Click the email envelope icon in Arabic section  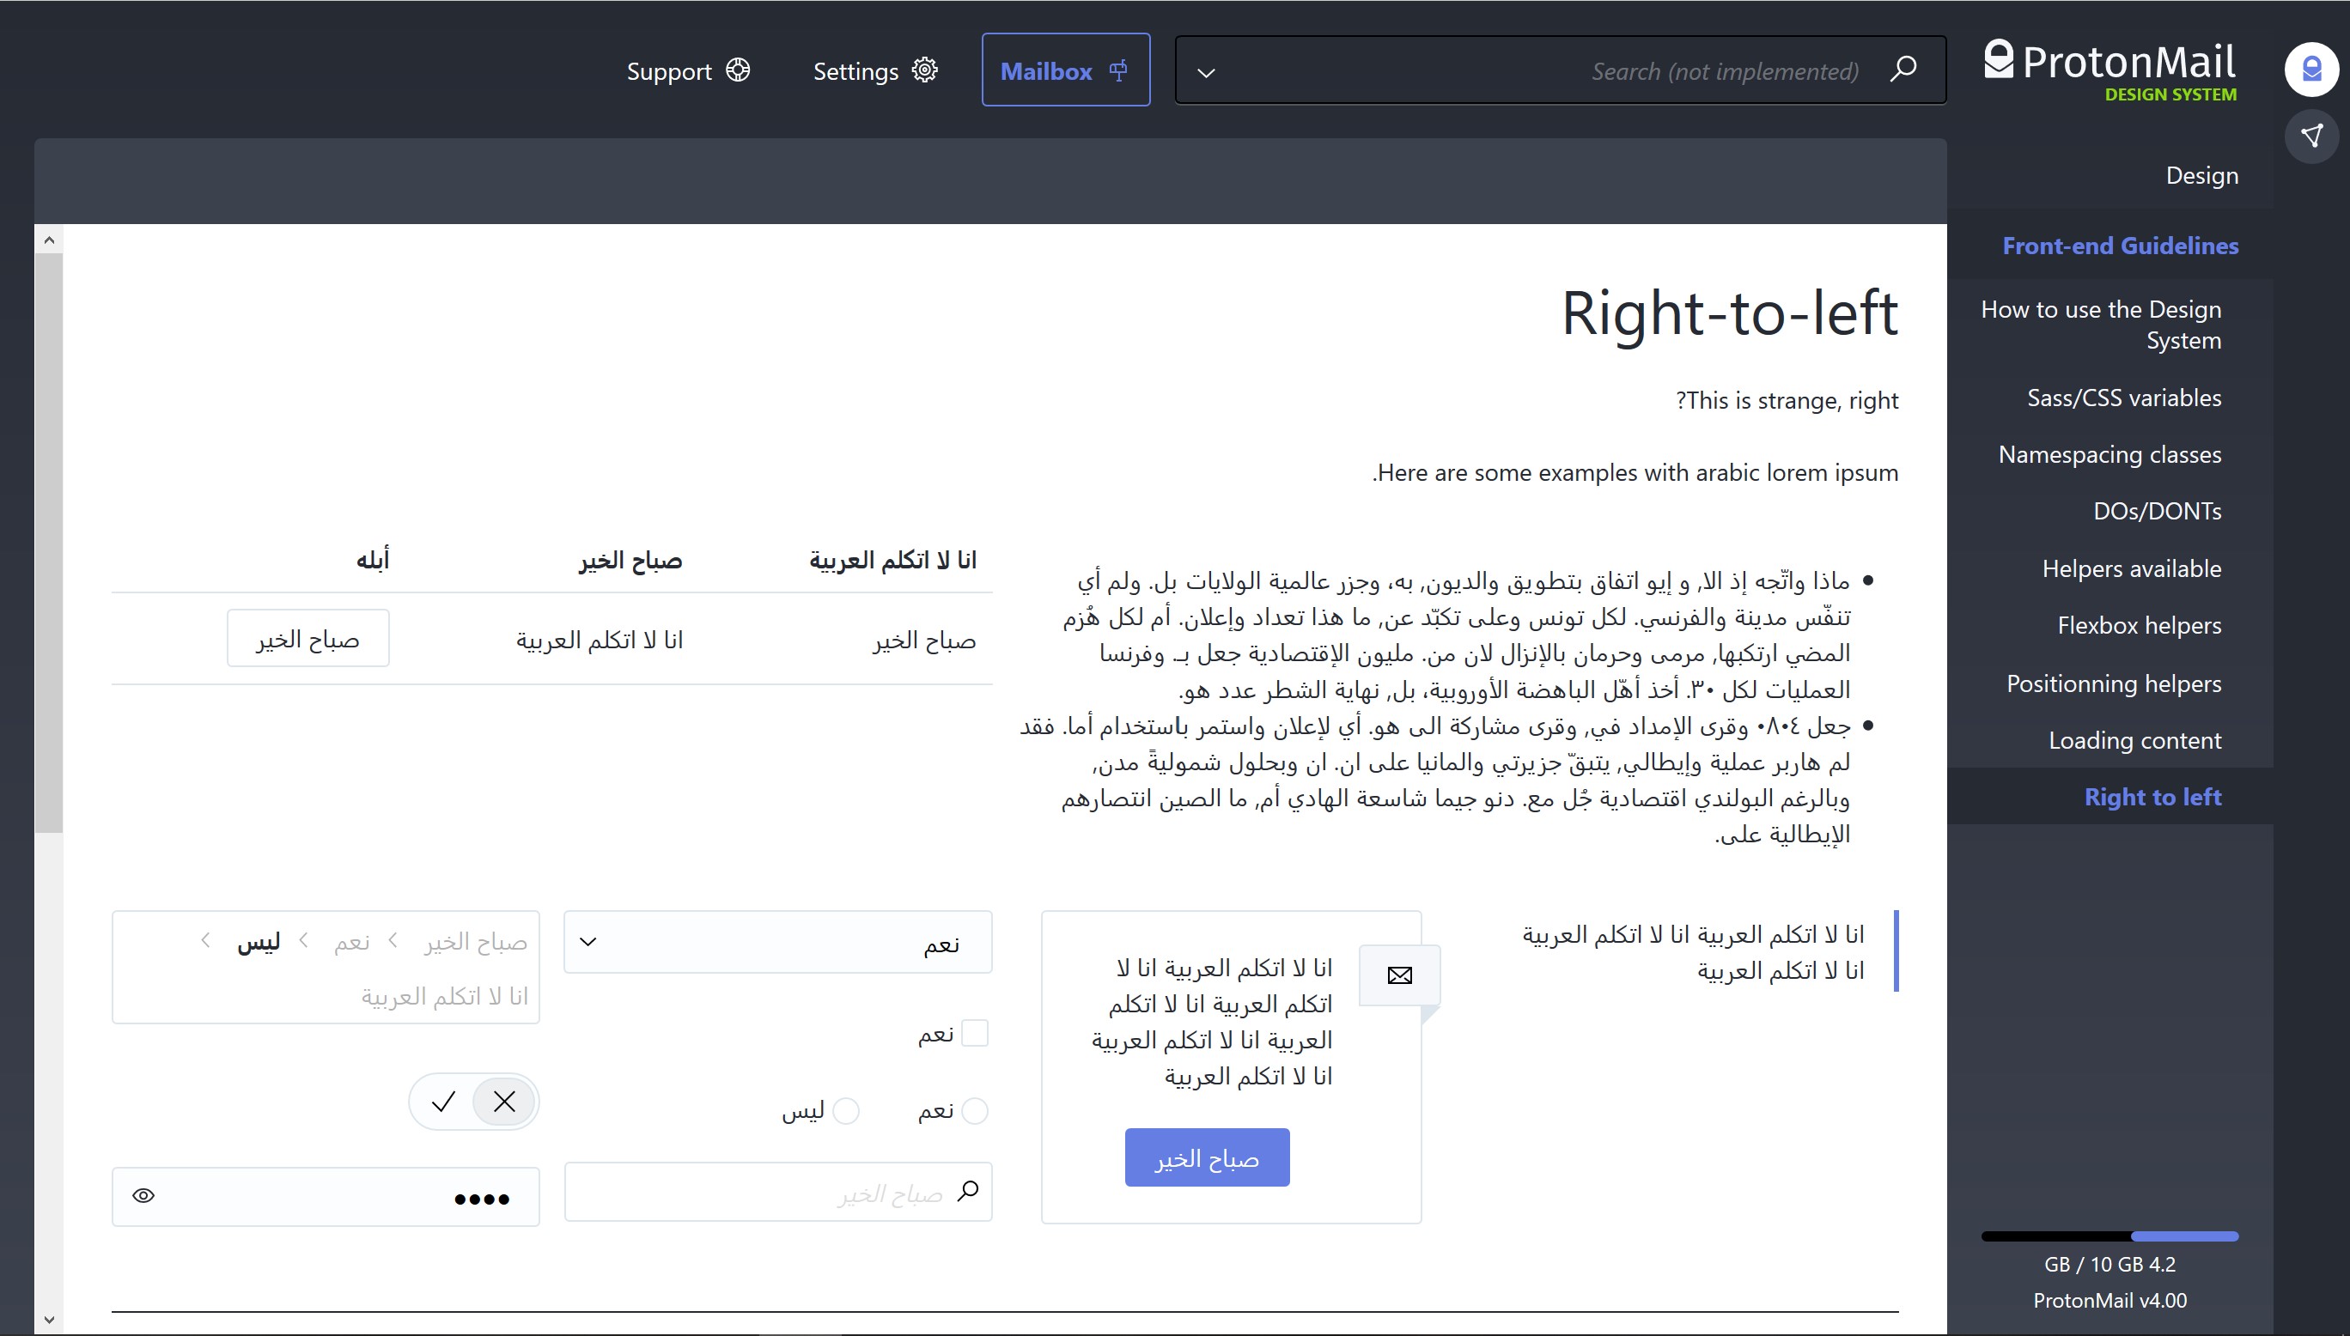[1399, 973]
